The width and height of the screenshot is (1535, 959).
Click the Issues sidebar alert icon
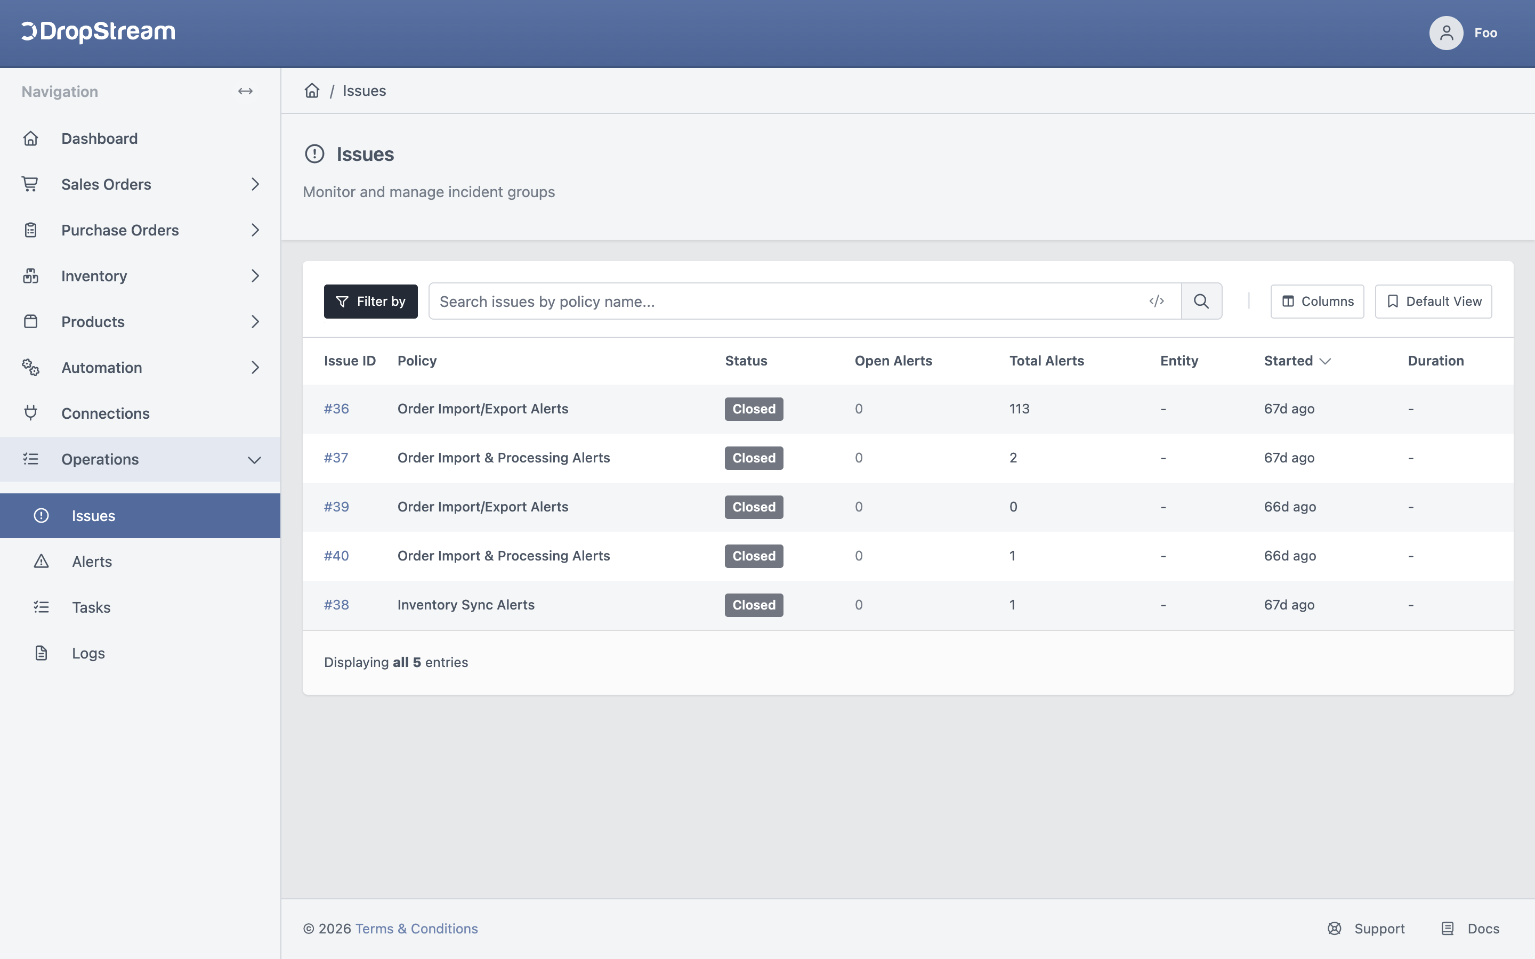(41, 516)
